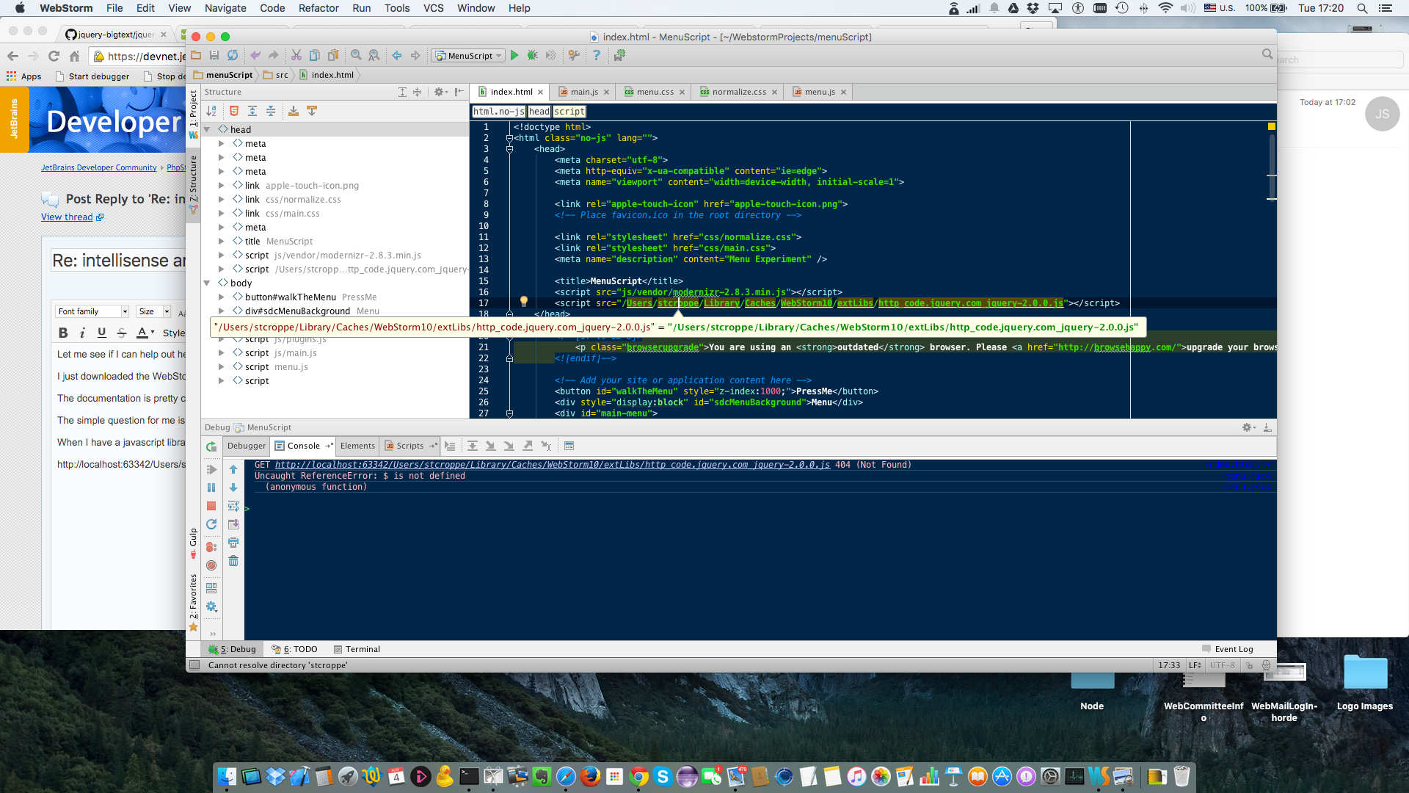Image resolution: width=1409 pixels, height=793 pixels.
Task: Run MenuScript with green play button
Action: pyautogui.click(x=514, y=55)
